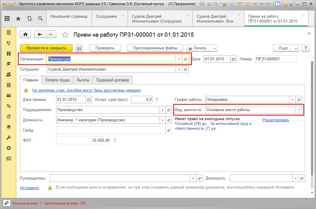Open the Печать dropdown menu
This screenshot has width=316, height=209.
click(x=202, y=48)
